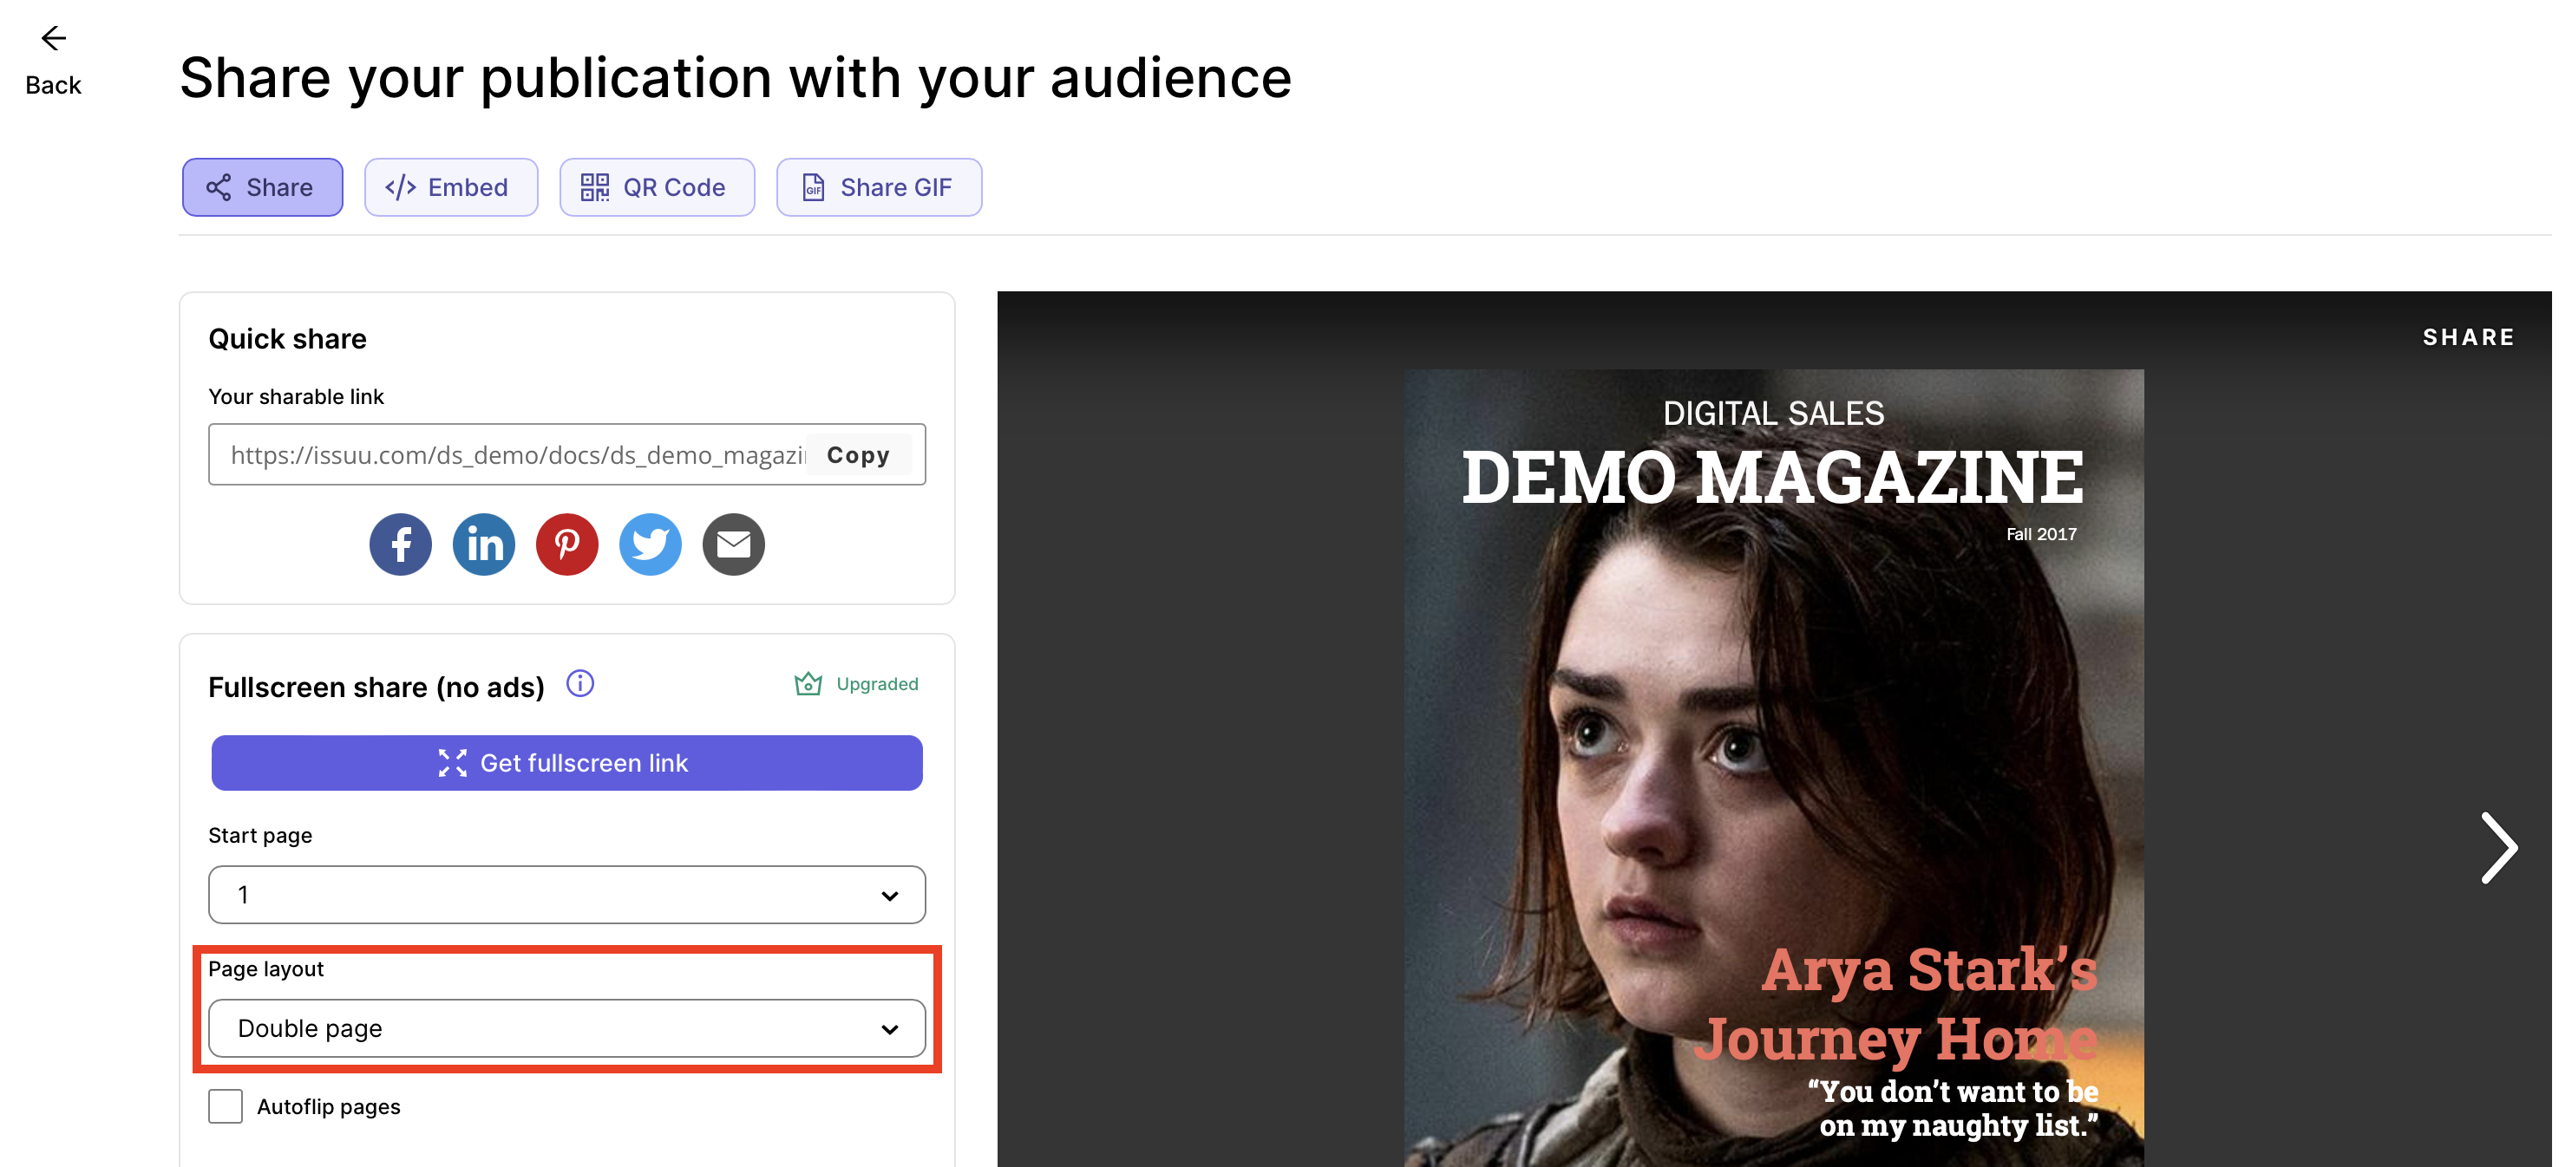
Task: Enable the Autoflip pages checkbox
Action: click(226, 1105)
